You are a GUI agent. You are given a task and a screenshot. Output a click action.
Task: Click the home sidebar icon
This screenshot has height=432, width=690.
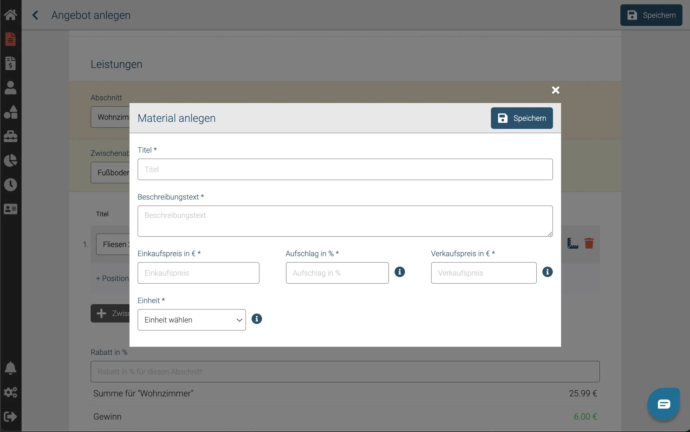(11, 15)
